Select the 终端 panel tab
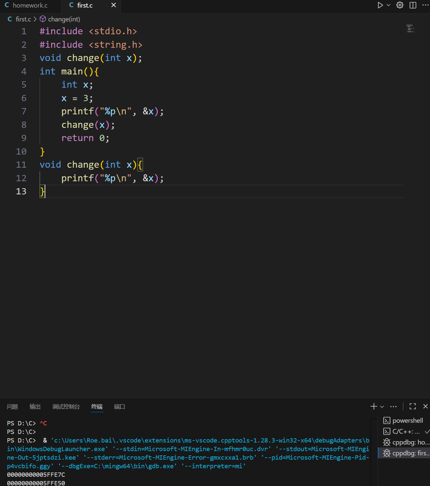The image size is (430, 486). coord(97,407)
